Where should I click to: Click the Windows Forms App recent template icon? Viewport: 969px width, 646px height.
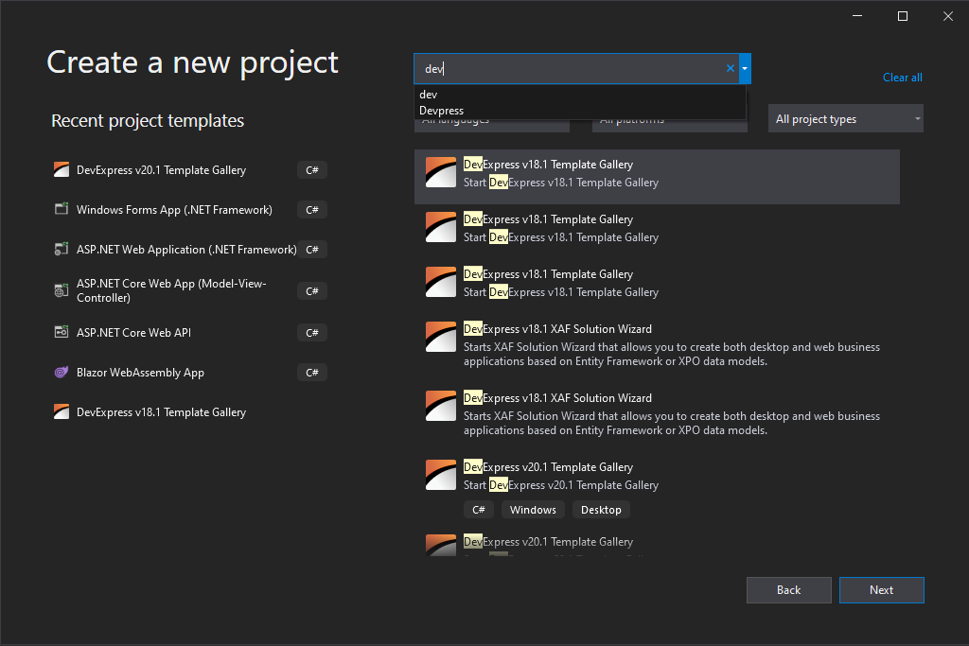pyautogui.click(x=62, y=209)
